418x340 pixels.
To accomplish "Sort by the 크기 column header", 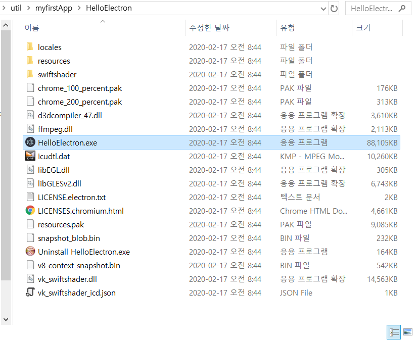I will pos(377,27).
